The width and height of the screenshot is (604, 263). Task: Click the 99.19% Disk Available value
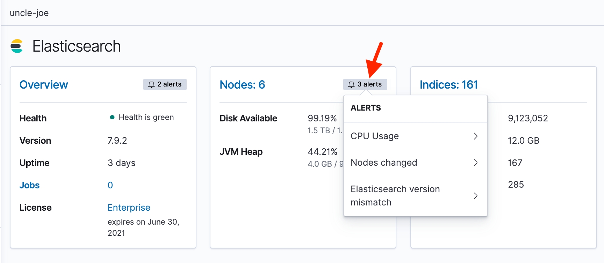click(322, 118)
